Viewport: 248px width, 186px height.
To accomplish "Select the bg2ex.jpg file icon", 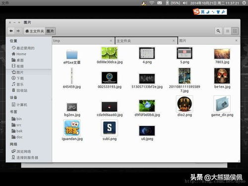I will point(72,107).
